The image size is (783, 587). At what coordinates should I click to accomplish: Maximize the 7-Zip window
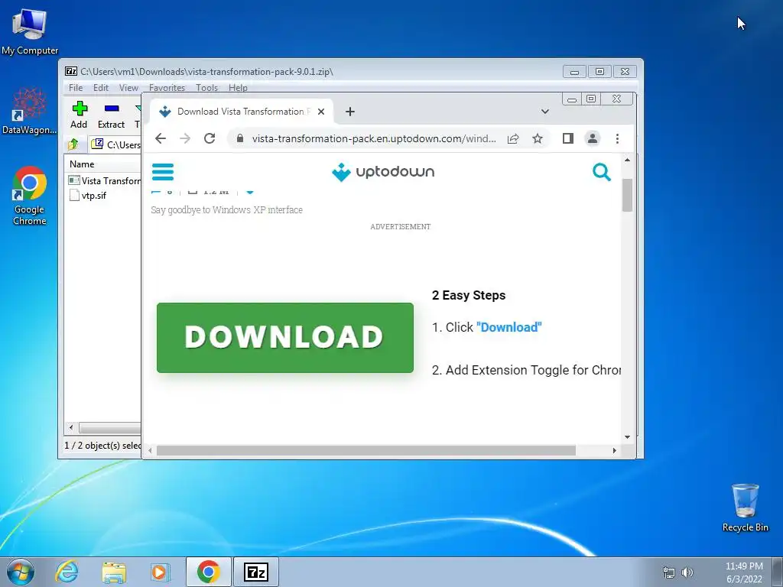[599, 72]
